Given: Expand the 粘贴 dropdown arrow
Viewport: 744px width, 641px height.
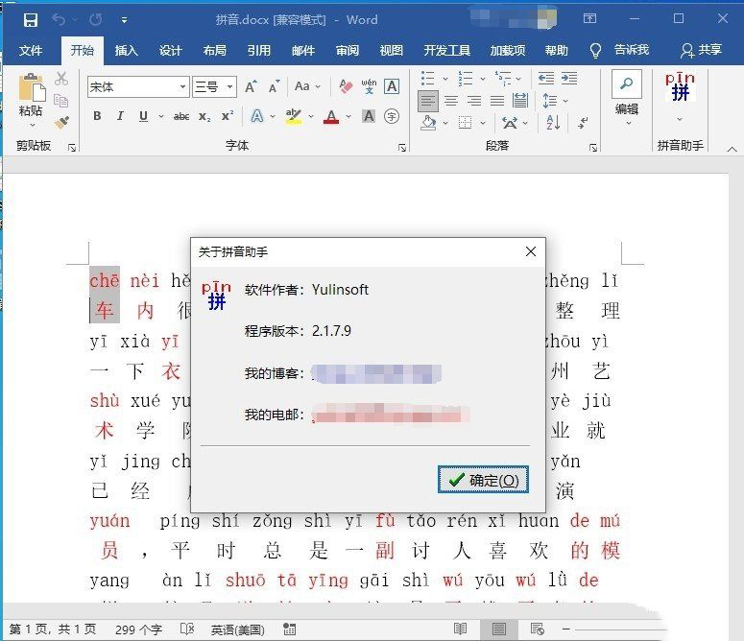Looking at the screenshot, I should 32,125.
